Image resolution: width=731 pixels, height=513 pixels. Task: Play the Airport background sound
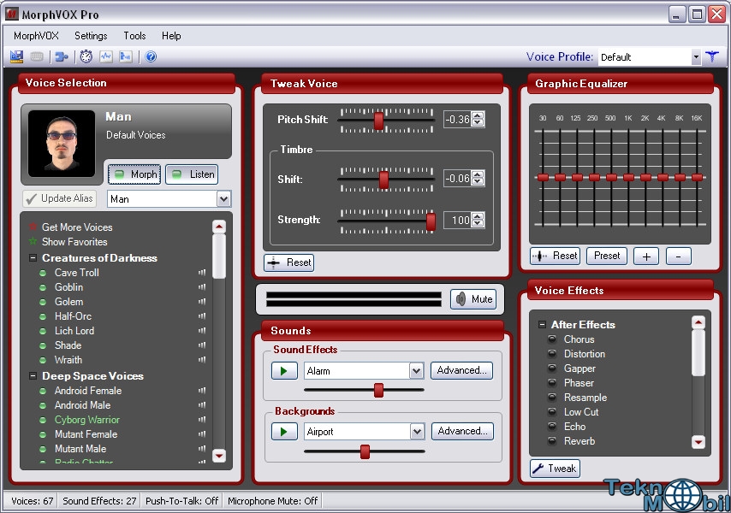284,432
